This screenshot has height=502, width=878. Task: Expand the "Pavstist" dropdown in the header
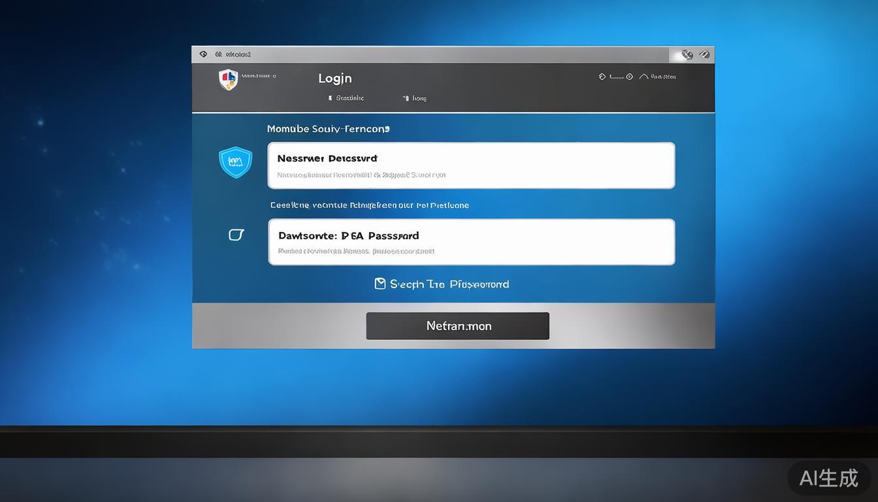(663, 76)
